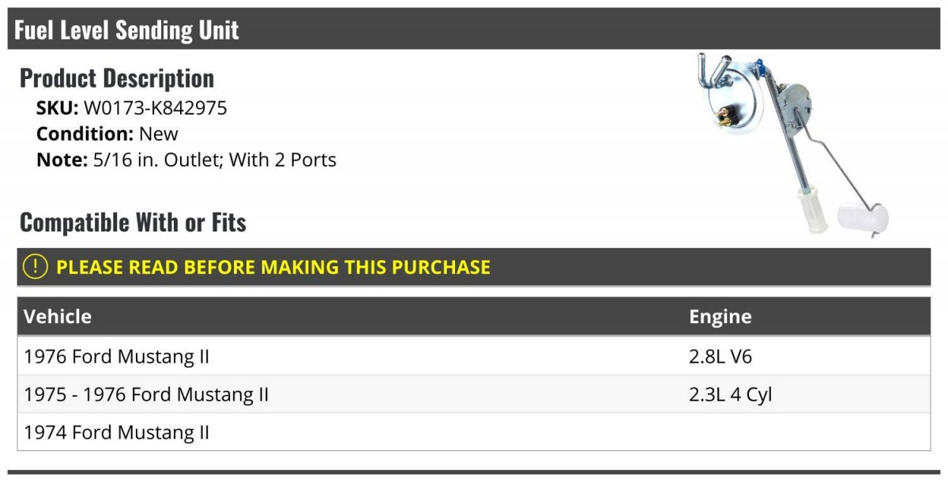This screenshot has height=482, width=948.
Task: Select the 1974 Ford Mustang II row
Action: point(117,432)
